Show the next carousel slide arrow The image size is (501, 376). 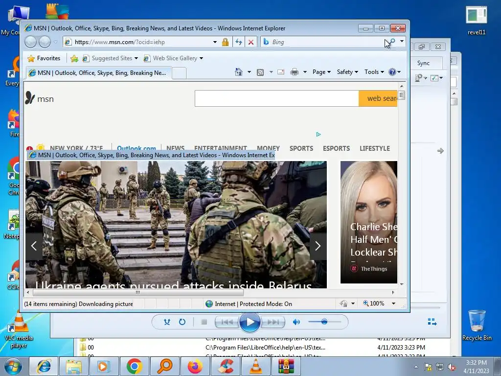tap(318, 246)
